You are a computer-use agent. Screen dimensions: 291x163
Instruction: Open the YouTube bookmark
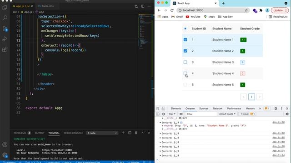pos(193,17)
